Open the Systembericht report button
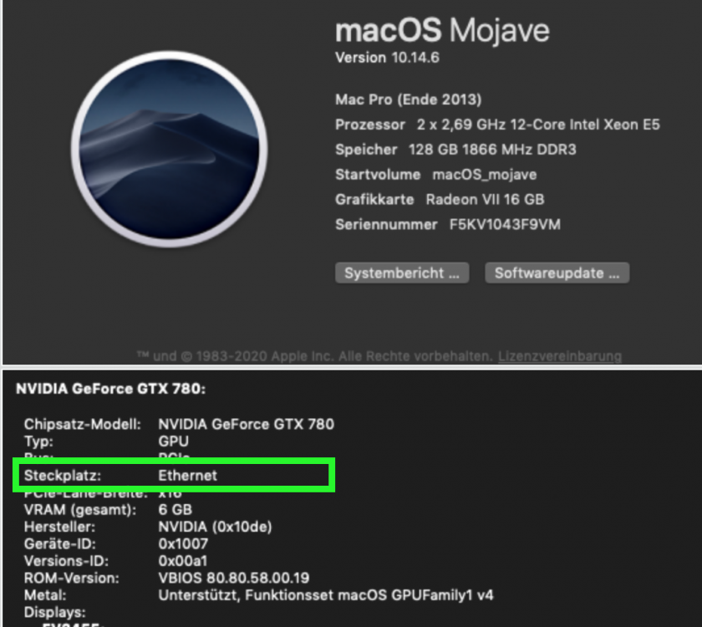This screenshot has height=627, width=702. coord(402,273)
